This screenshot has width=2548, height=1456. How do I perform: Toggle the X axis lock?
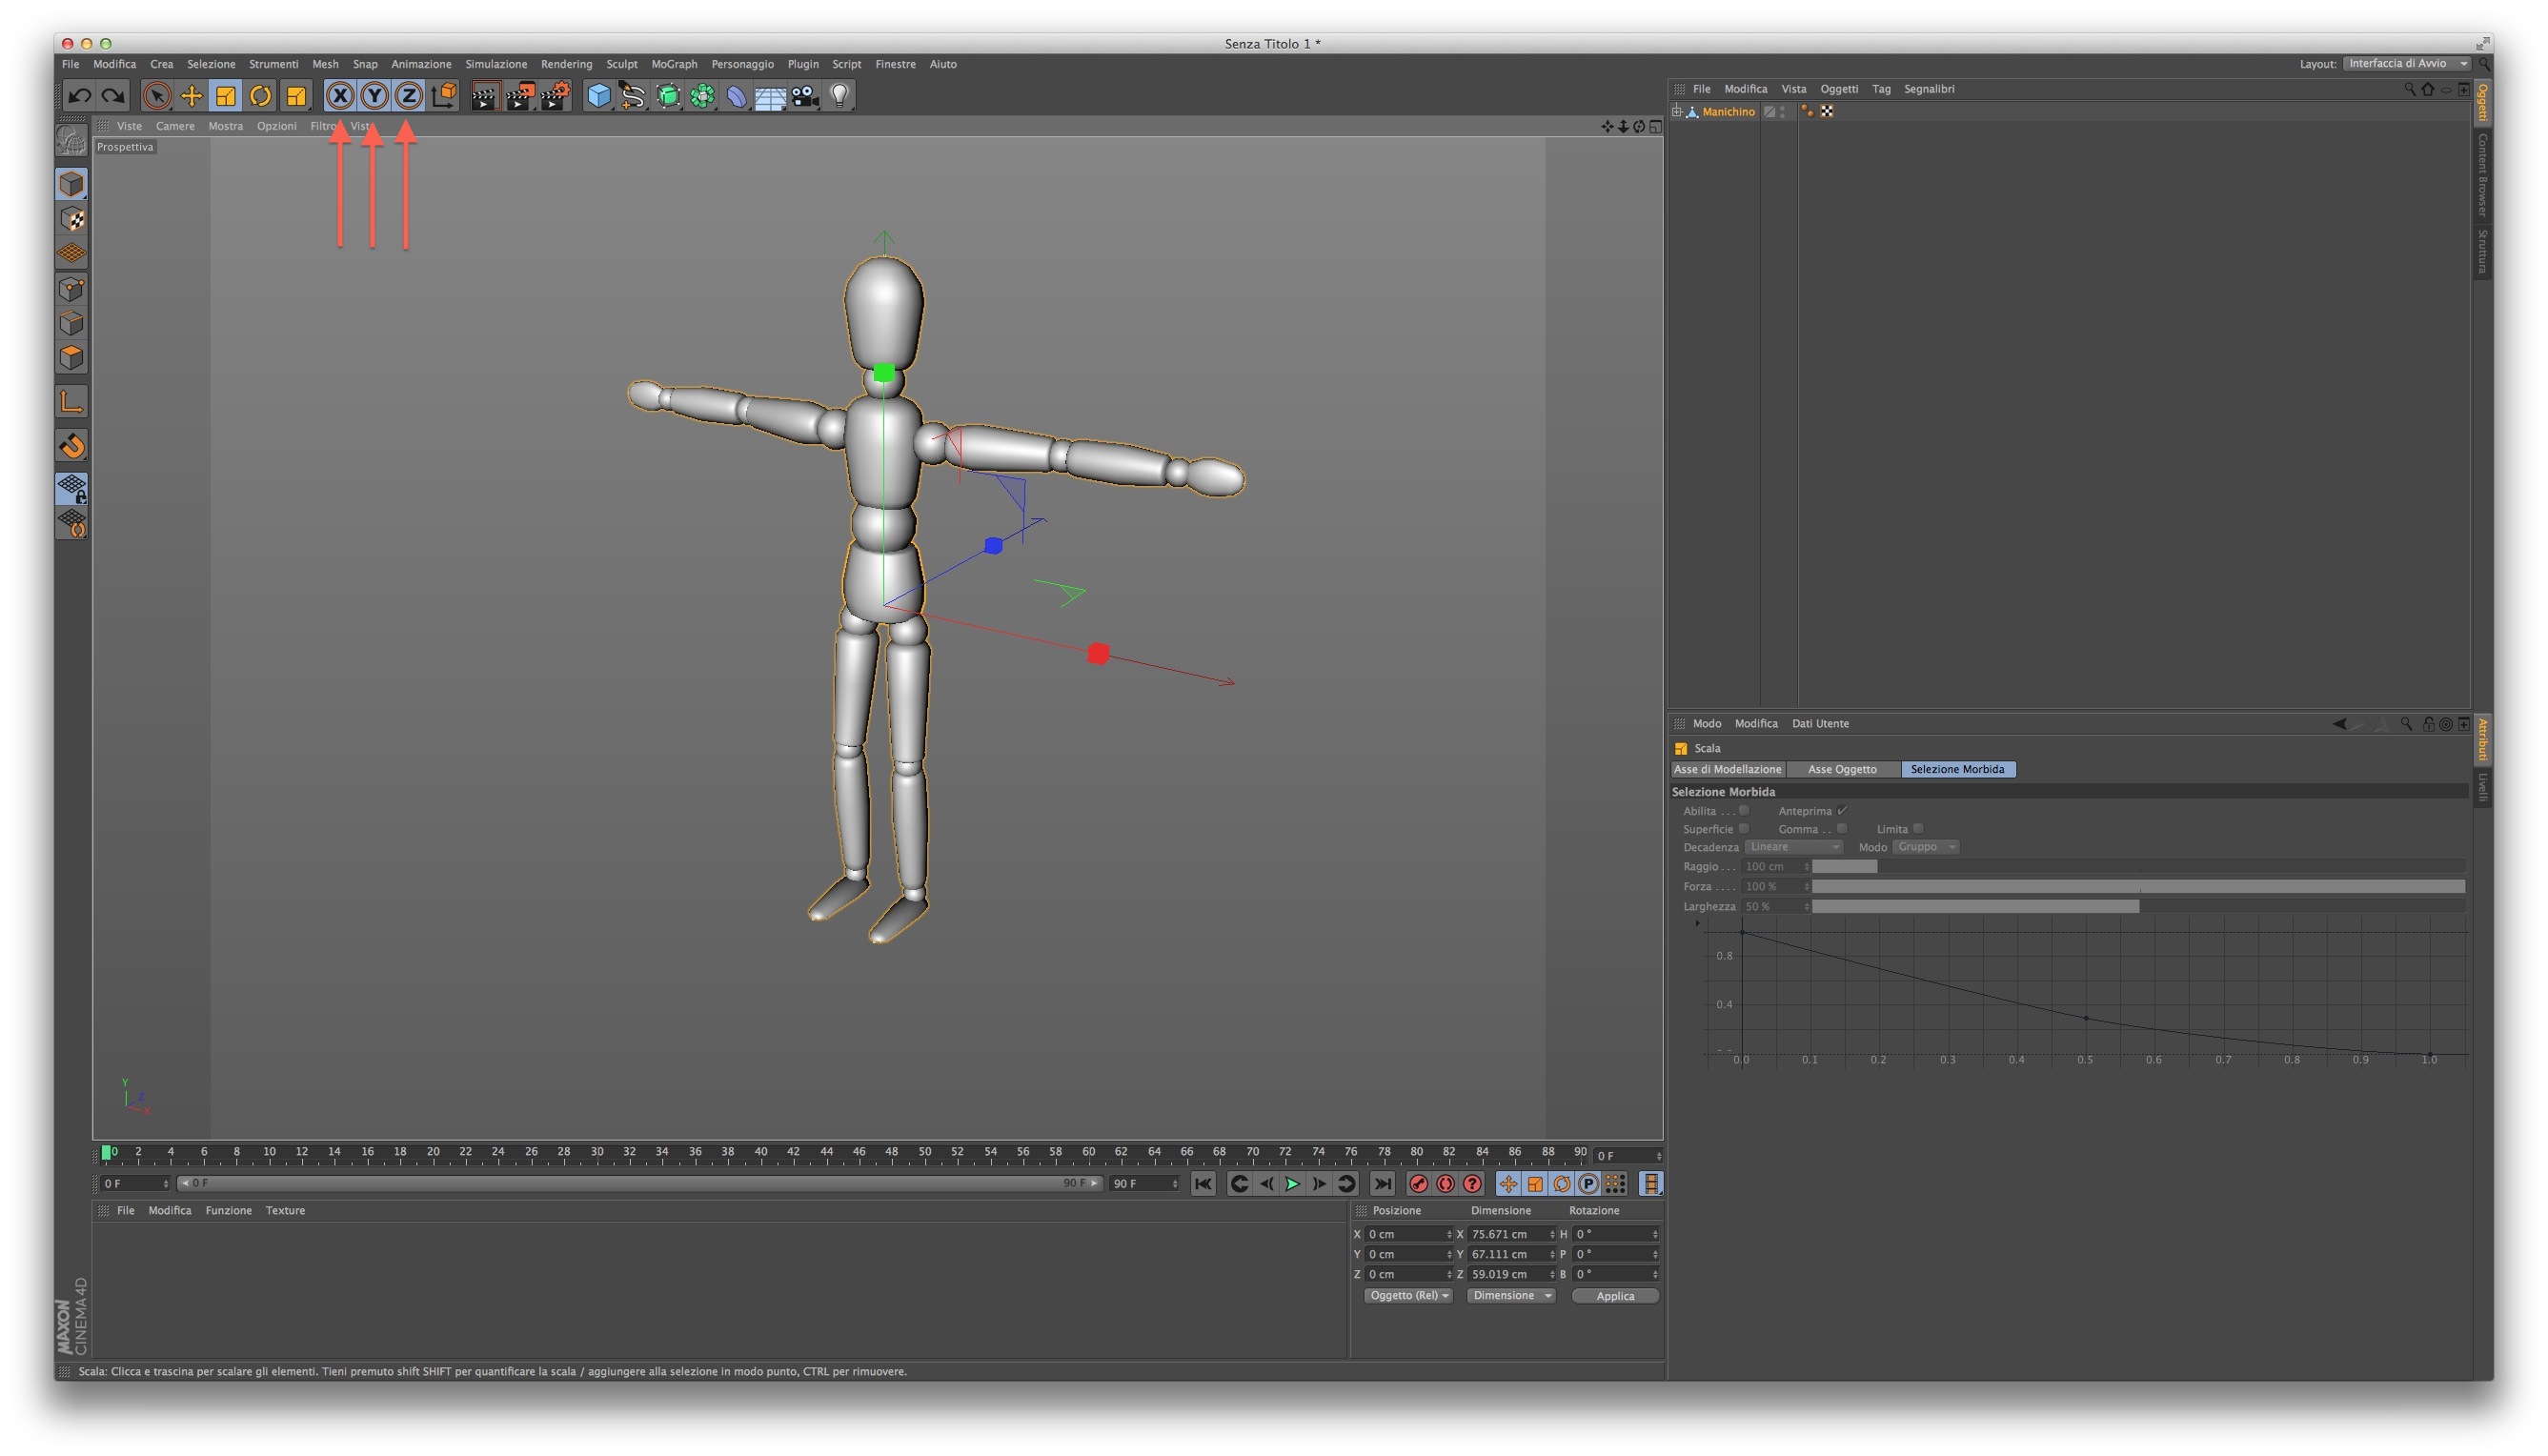click(x=340, y=96)
